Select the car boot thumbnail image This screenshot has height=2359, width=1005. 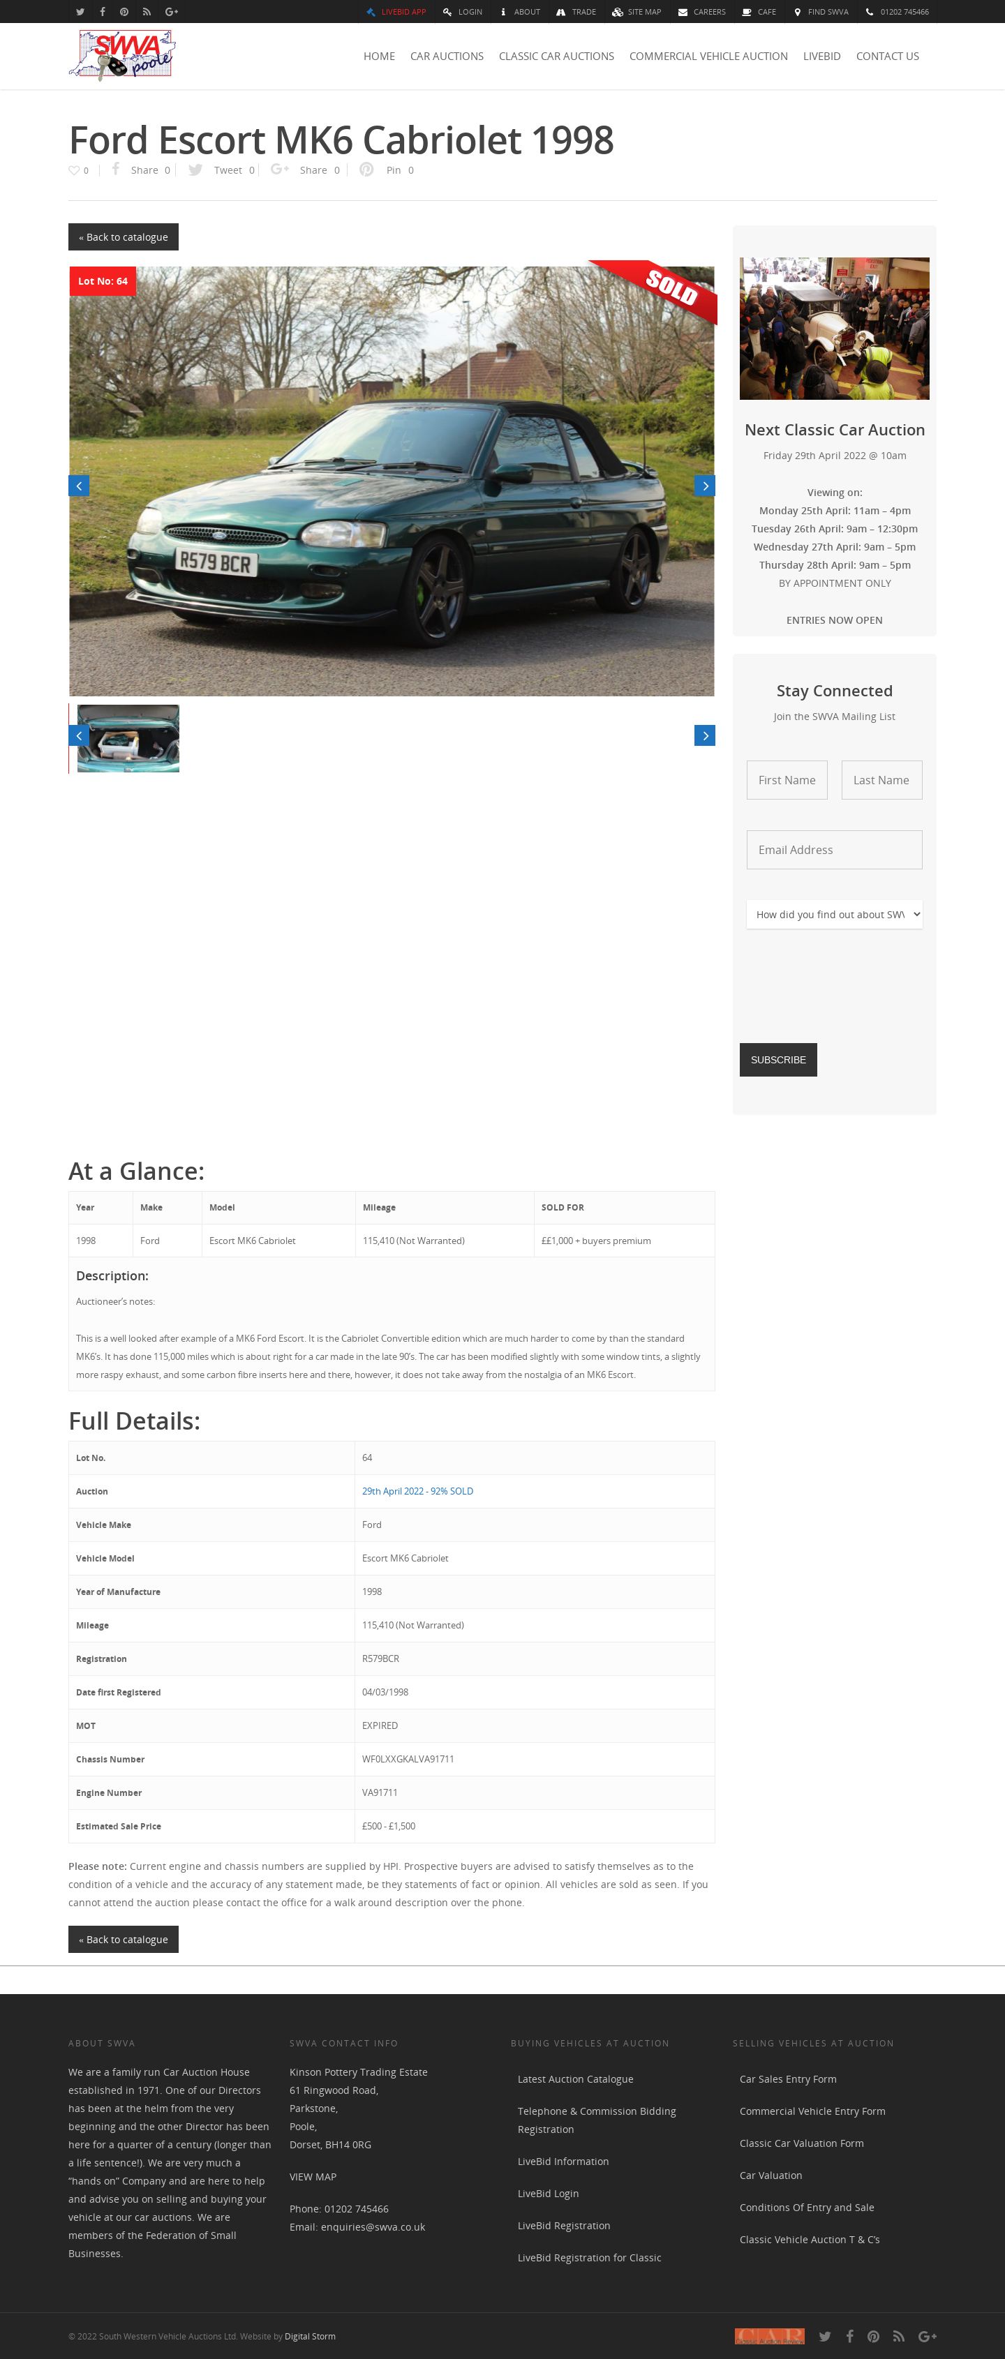click(128, 738)
